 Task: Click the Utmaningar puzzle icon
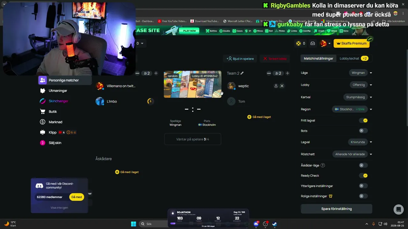(43, 91)
